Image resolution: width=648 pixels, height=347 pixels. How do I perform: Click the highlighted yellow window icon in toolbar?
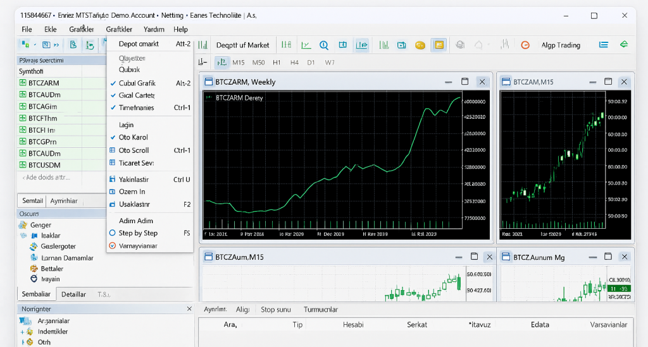439,45
